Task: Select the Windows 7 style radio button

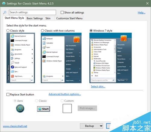Action: pos(91,31)
